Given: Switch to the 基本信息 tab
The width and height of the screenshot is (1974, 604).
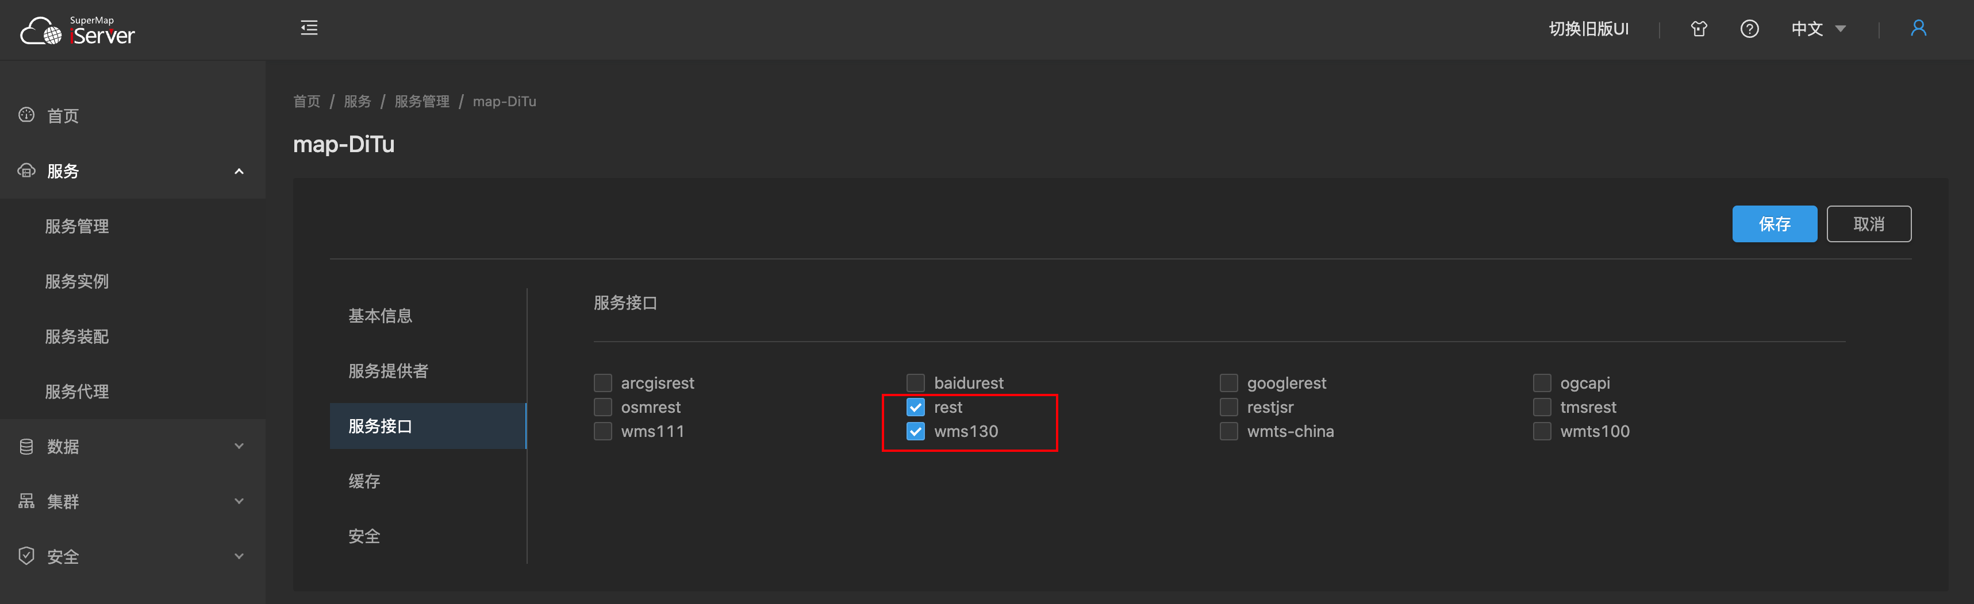Looking at the screenshot, I should (x=380, y=315).
